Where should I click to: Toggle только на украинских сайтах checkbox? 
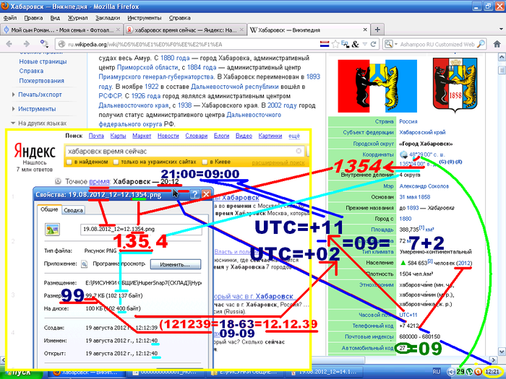[x=116, y=162]
